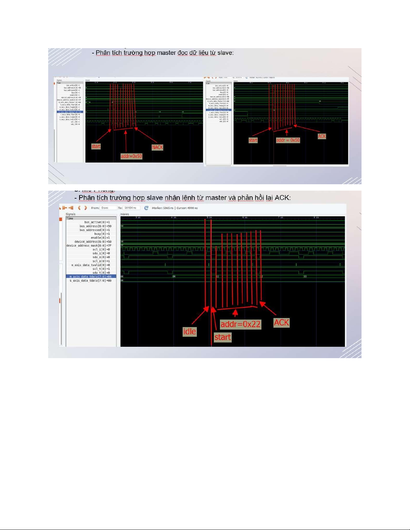Click the 3 us mark on time ruler
Image resolution: width=410 pixels, height=530 pixels.
click(138, 218)
